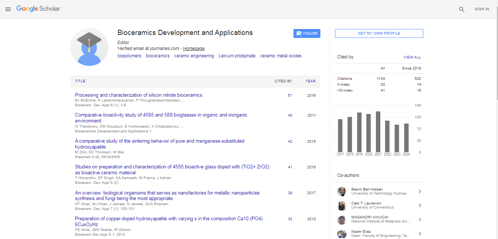Open View All citation details
Screen dimensions: 498x239
point(412,57)
